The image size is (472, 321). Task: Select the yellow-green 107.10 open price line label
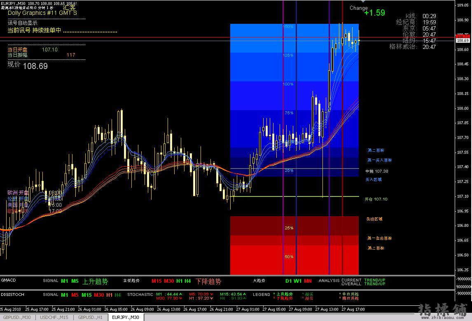coord(376,199)
